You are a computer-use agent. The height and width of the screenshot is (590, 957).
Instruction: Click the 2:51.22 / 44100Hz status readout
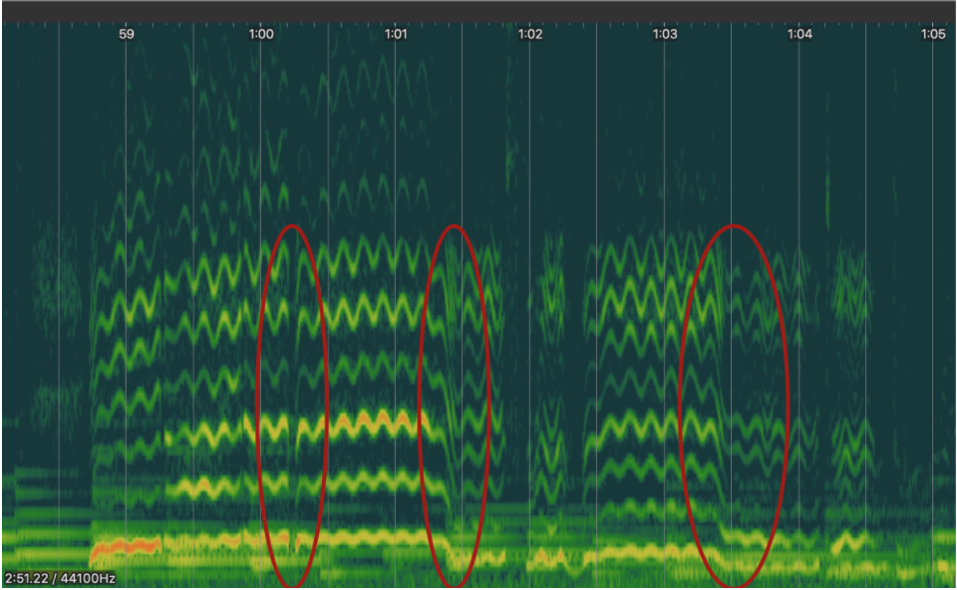[x=59, y=578]
